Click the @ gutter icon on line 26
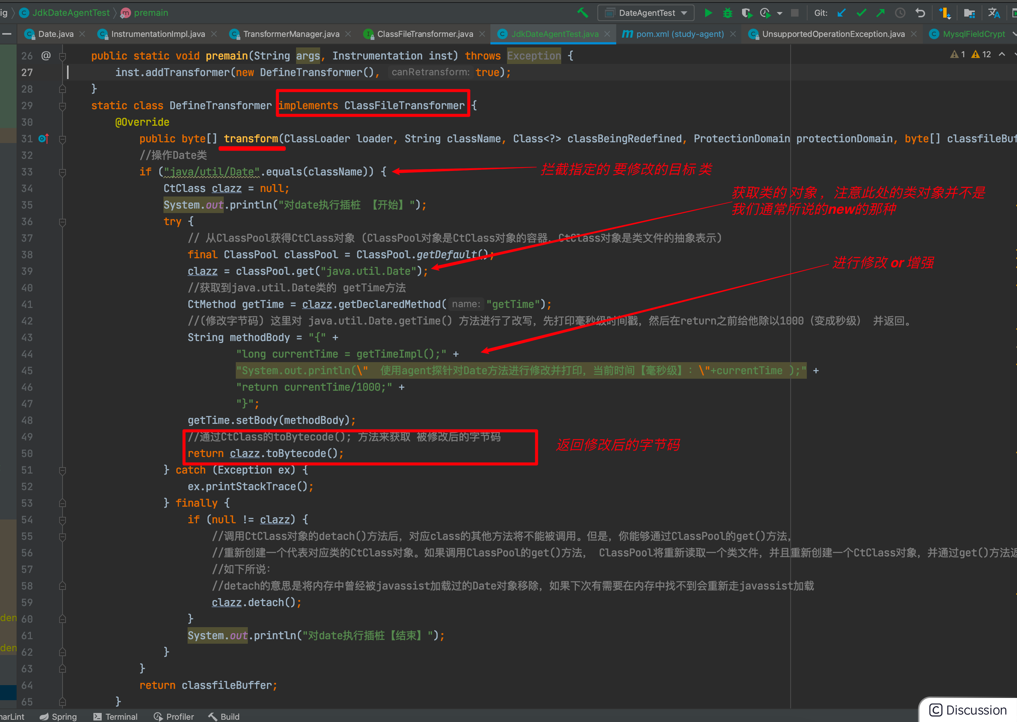Screen dimensions: 1017x722 pyautogui.click(x=46, y=56)
